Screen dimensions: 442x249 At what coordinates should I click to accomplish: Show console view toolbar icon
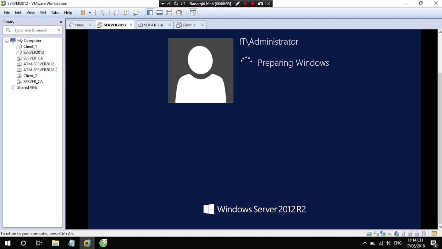pos(193,13)
